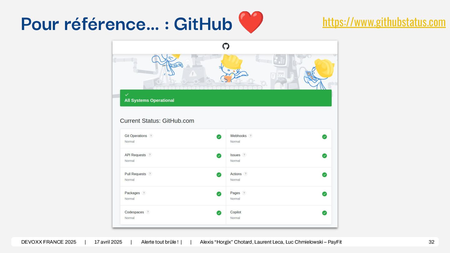The image size is (450, 253).
Task: Select the Packages component label
Action: 132,193
